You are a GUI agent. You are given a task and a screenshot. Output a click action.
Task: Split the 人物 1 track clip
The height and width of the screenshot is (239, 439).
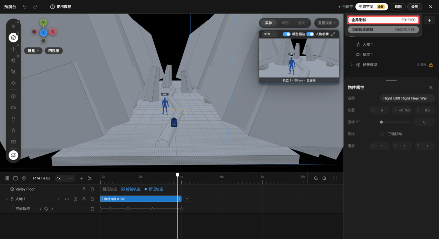[76, 199]
